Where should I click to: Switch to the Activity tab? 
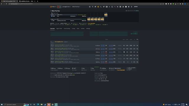(x=83, y=29)
